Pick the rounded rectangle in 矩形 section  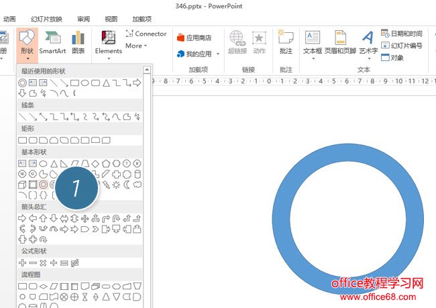click(x=32, y=140)
